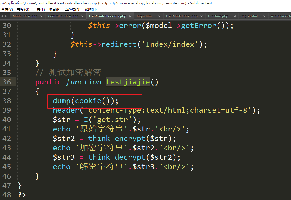
Task: Open the 项目(P) menu
Action: coord(55,9)
